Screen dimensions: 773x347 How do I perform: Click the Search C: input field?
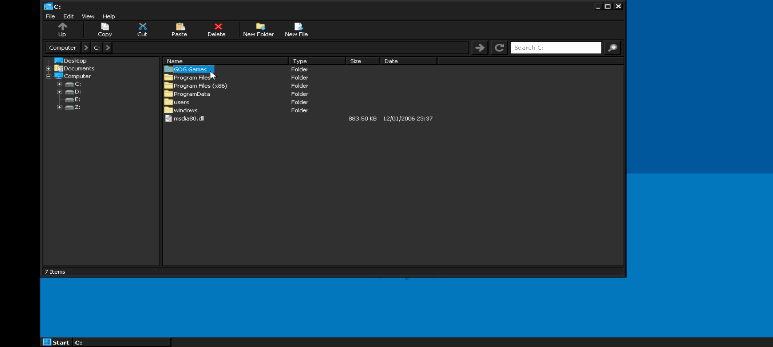click(555, 48)
